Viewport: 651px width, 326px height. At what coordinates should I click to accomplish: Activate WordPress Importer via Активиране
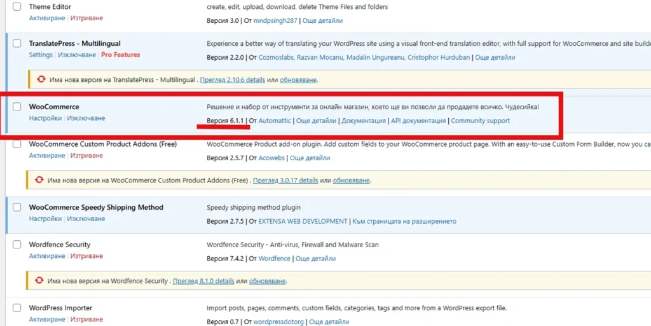[x=47, y=320]
